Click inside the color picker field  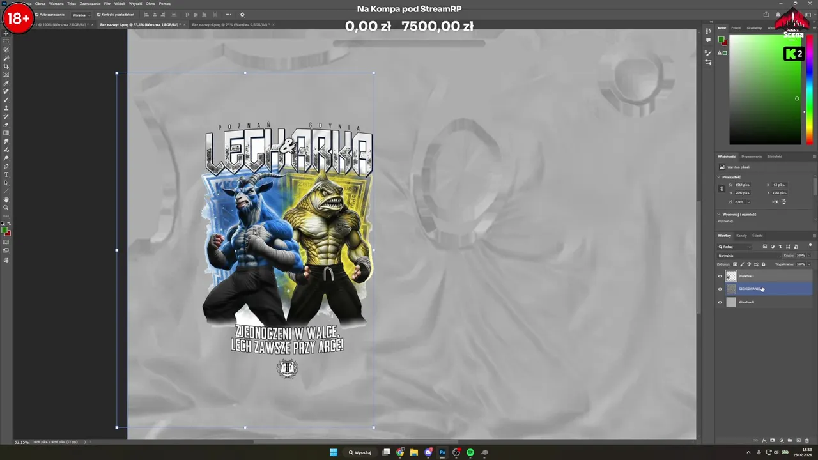[x=765, y=89]
